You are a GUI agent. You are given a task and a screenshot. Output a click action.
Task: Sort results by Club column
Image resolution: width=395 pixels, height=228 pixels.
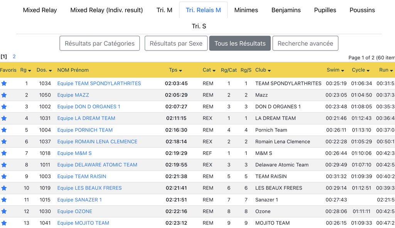[263, 70]
